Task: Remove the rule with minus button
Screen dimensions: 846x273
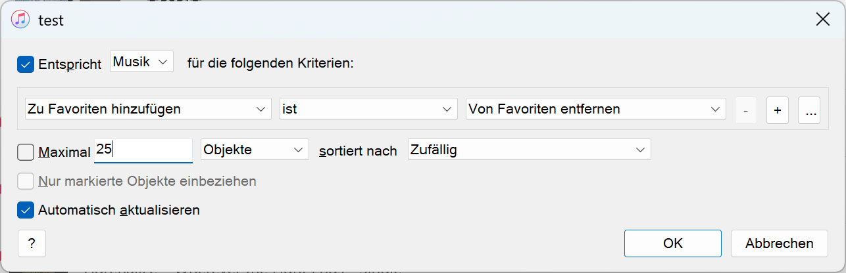Action: (745, 110)
